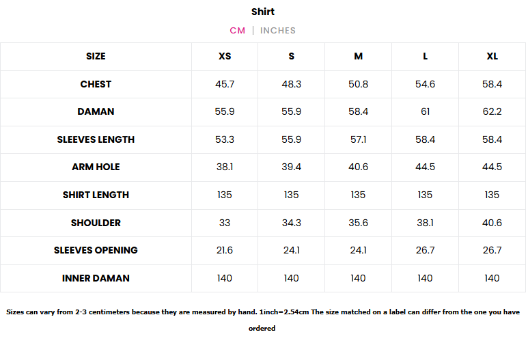Switch to the INCHES unit tab
The width and height of the screenshot is (528, 343).
point(278,30)
